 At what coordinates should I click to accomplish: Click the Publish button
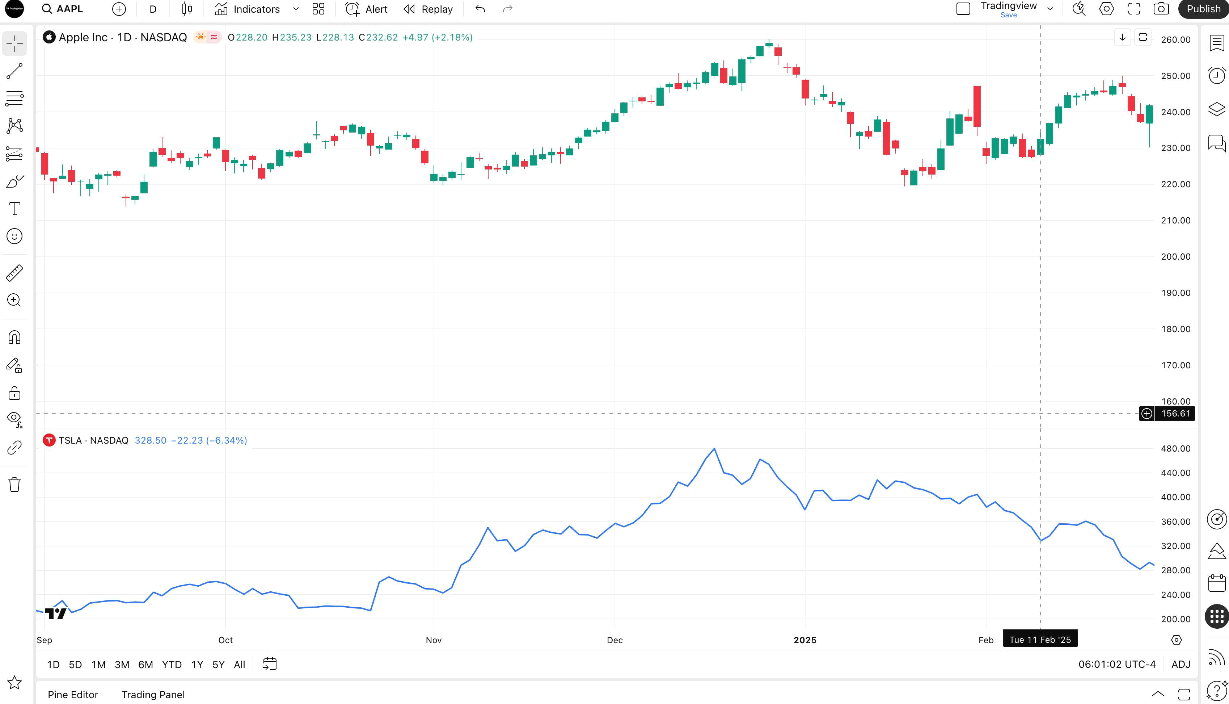[1203, 9]
